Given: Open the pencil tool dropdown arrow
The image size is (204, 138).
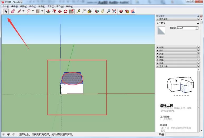Looking at the screenshot, I should click(23, 11).
